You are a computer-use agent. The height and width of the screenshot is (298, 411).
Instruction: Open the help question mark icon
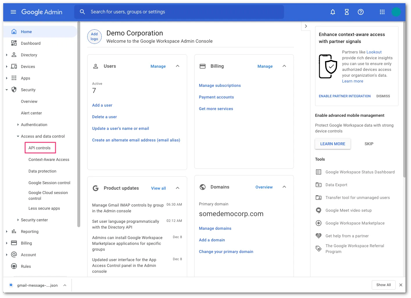tap(360, 12)
